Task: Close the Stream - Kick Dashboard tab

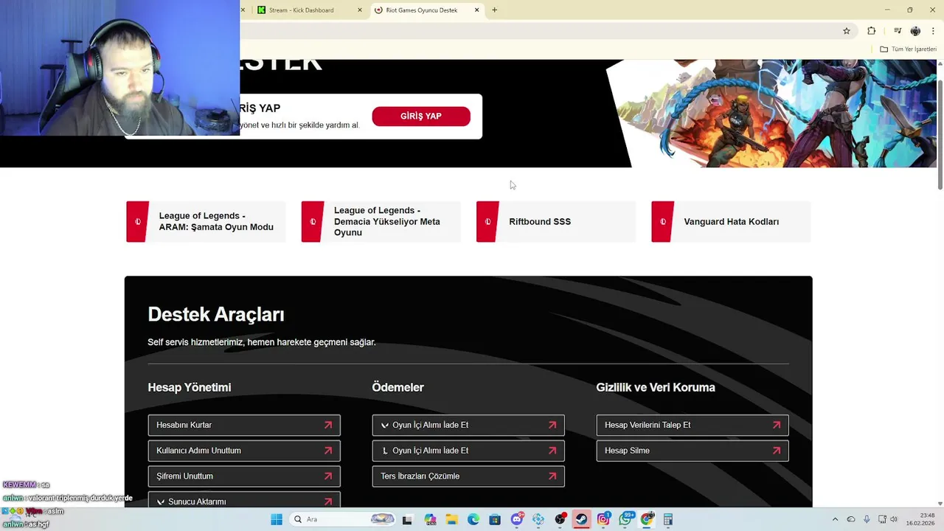Action: click(360, 10)
